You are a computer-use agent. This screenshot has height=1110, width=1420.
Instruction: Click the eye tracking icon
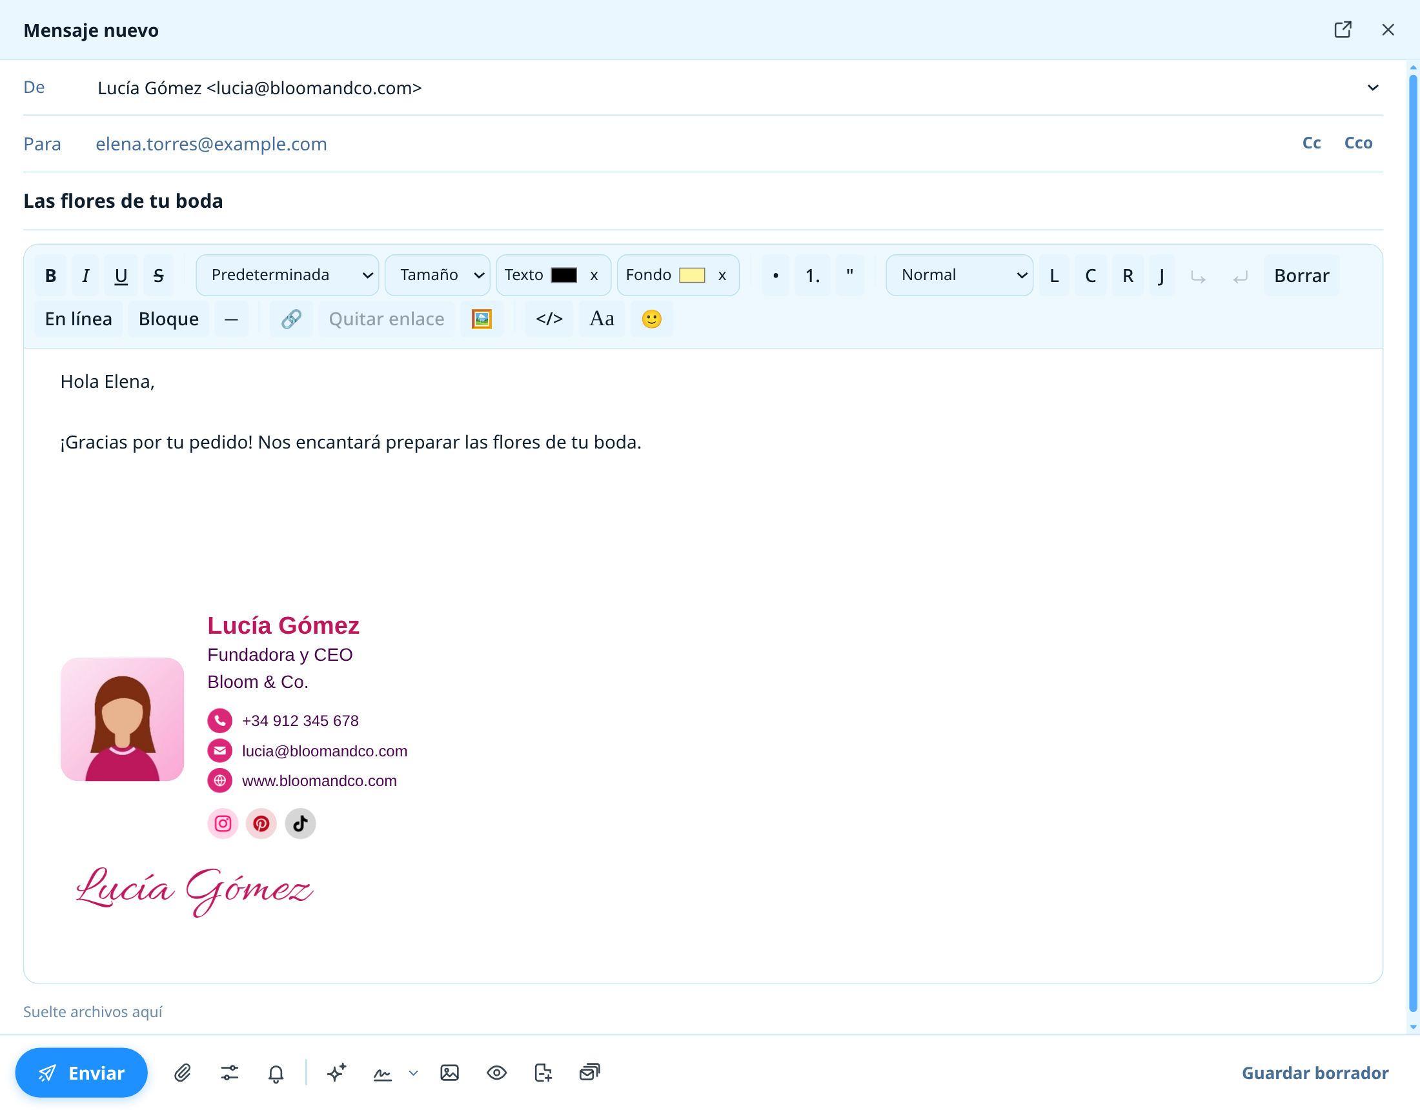pyautogui.click(x=497, y=1073)
